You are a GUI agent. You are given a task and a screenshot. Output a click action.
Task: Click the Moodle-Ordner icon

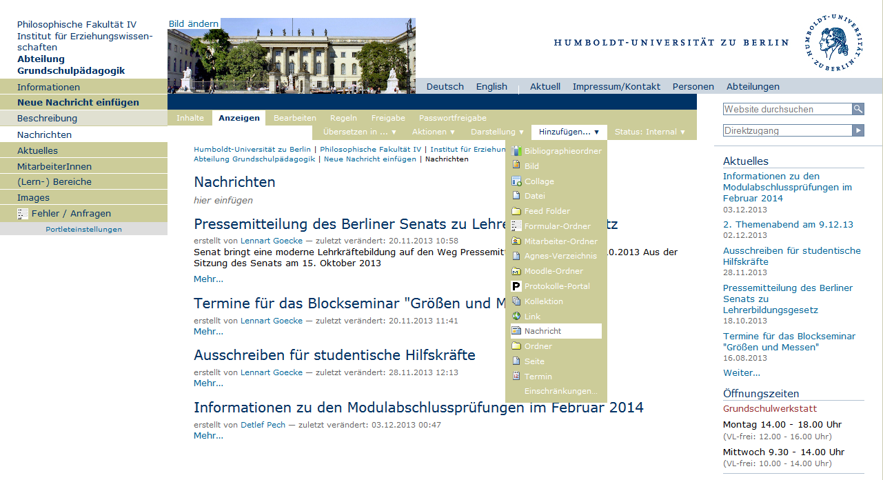tap(516, 271)
